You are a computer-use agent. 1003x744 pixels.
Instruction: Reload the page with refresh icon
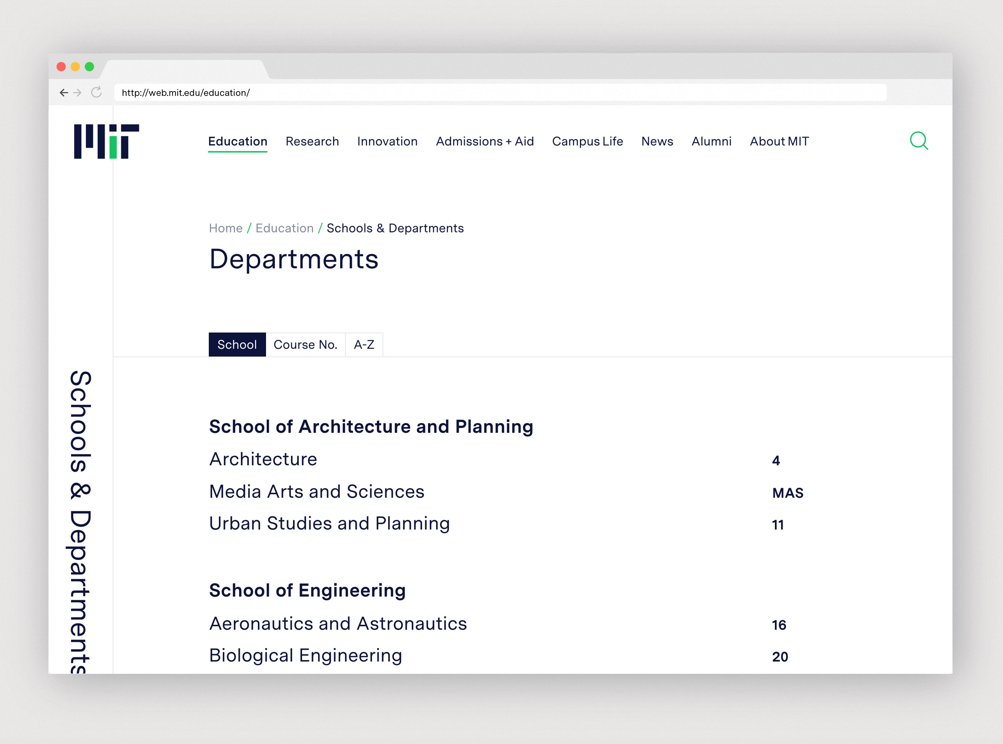tap(96, 92)
